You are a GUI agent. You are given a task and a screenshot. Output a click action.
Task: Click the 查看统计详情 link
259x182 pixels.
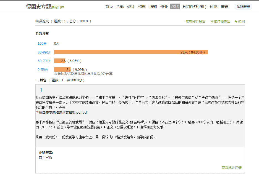pos(231,168)
